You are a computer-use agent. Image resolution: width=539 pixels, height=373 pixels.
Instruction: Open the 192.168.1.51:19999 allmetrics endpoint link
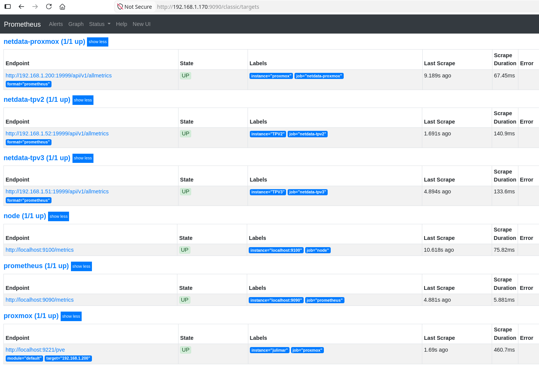(57, 191)
